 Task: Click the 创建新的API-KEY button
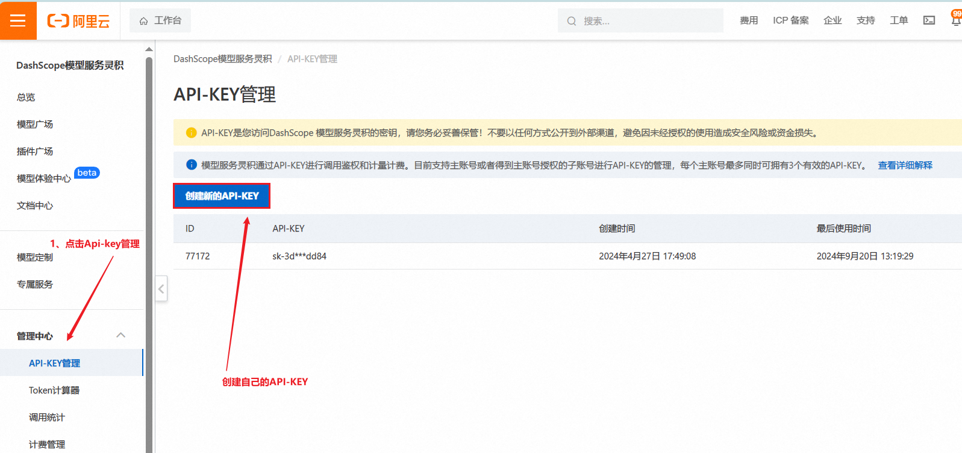pos(222,196)
